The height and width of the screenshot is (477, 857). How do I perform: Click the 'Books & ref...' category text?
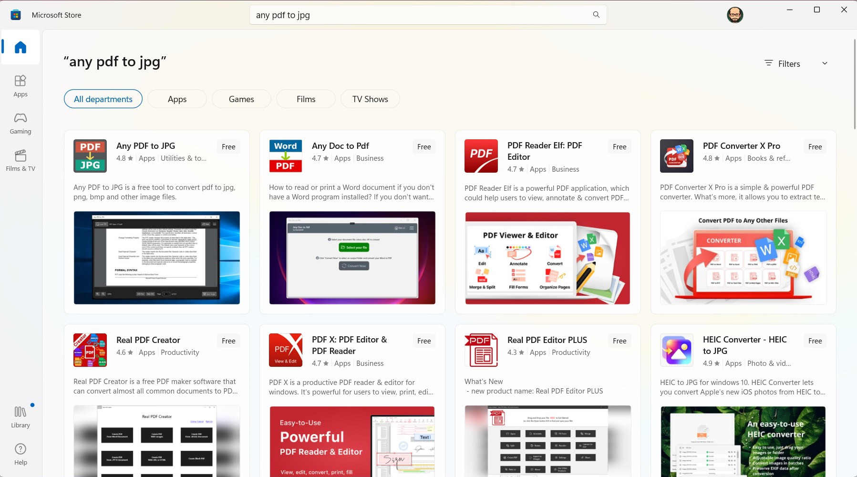tap(769, 158)
